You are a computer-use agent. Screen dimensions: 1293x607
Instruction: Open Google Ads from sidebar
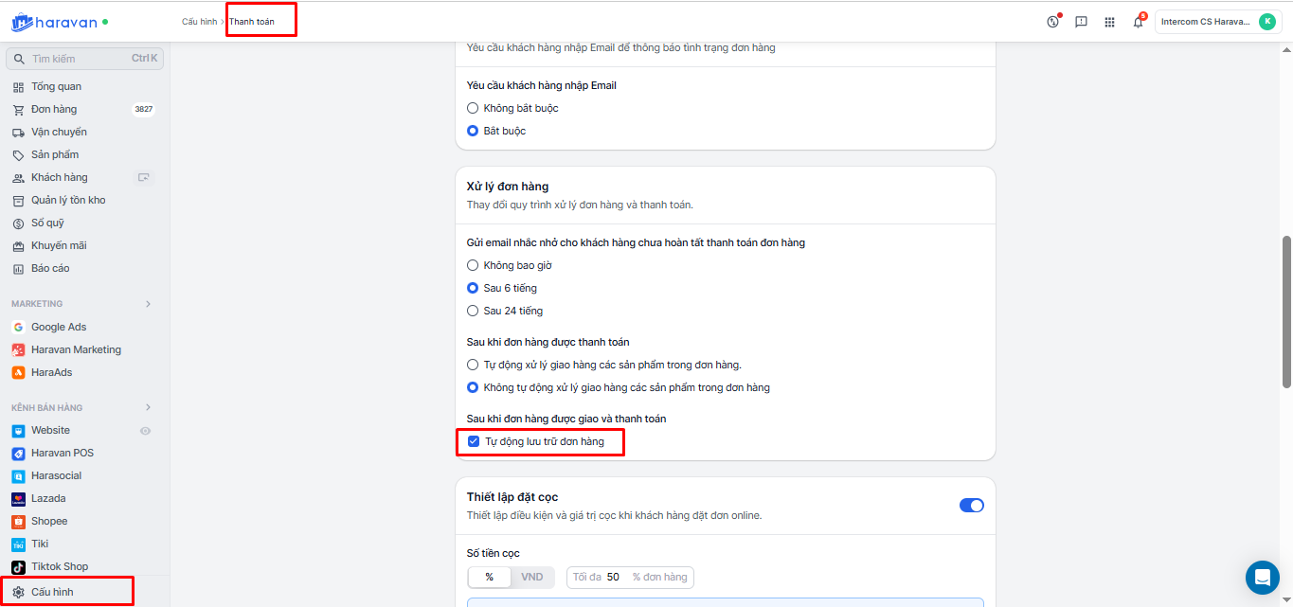(58, 327)
